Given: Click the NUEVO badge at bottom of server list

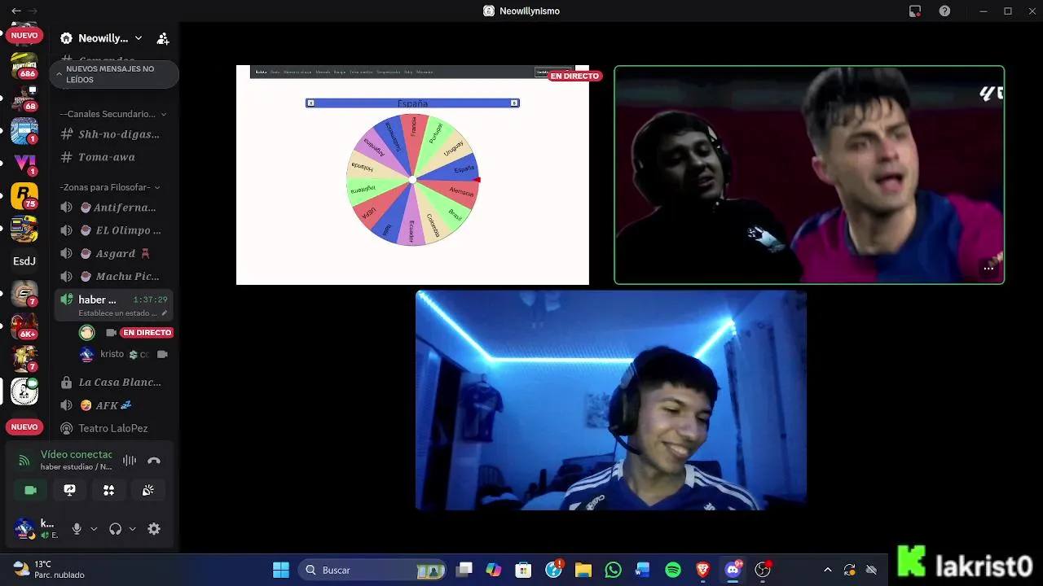Looking at the screenshot, I should pyautogui.click(x=24, y=426).
